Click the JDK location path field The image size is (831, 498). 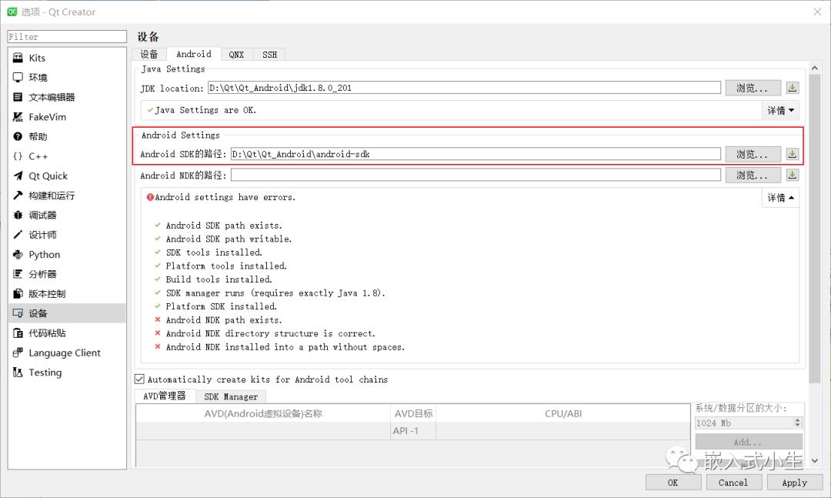(x=464, y=88)
